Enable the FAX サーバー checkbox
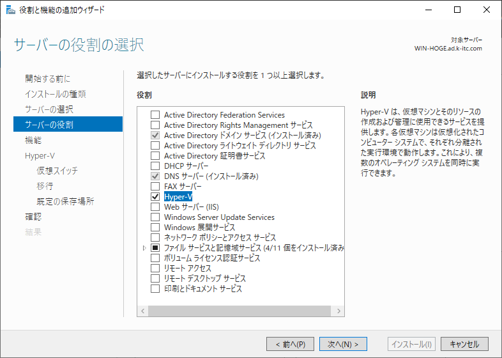Image resolution: width=502 pixels, height=358 pixels. click(155, 186)
